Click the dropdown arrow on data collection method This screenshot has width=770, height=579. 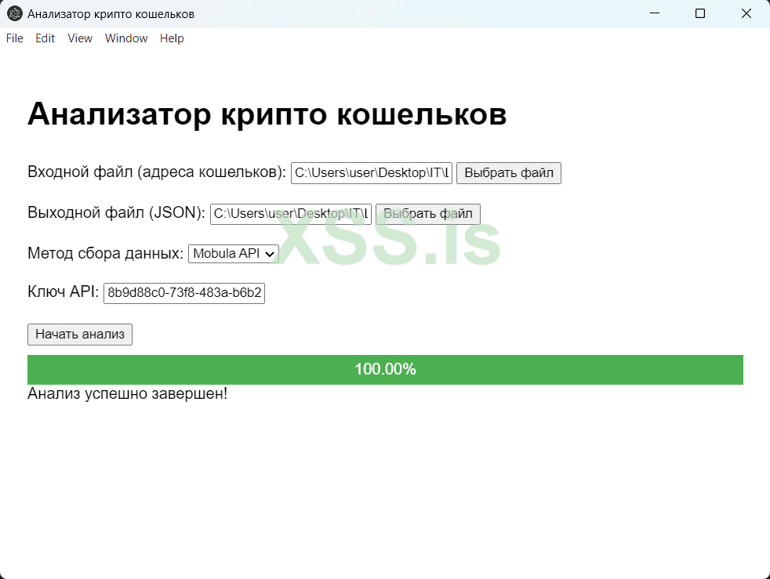[x=271, y=253]
